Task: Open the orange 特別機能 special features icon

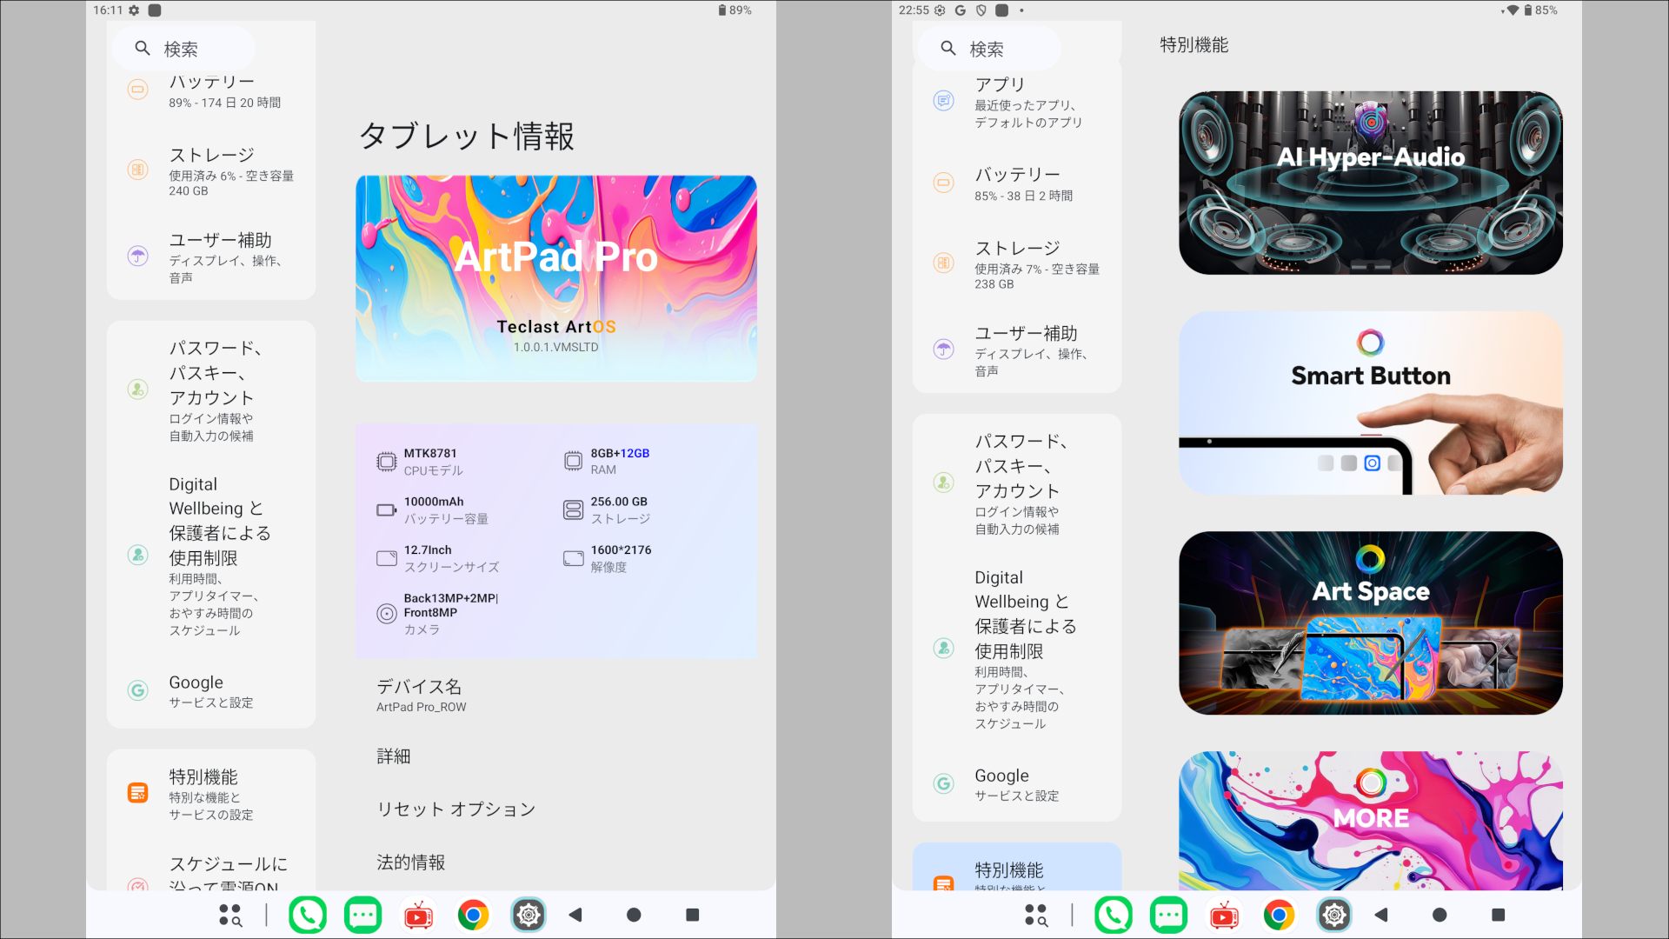Action: [x=137, y=792]
